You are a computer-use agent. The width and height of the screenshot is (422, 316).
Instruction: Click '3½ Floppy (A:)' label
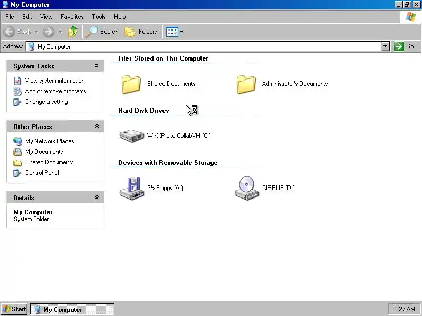click(165, 188)
